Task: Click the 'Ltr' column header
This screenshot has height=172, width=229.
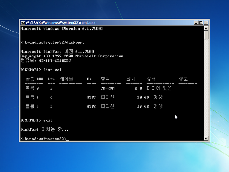Action: [51, 79]
